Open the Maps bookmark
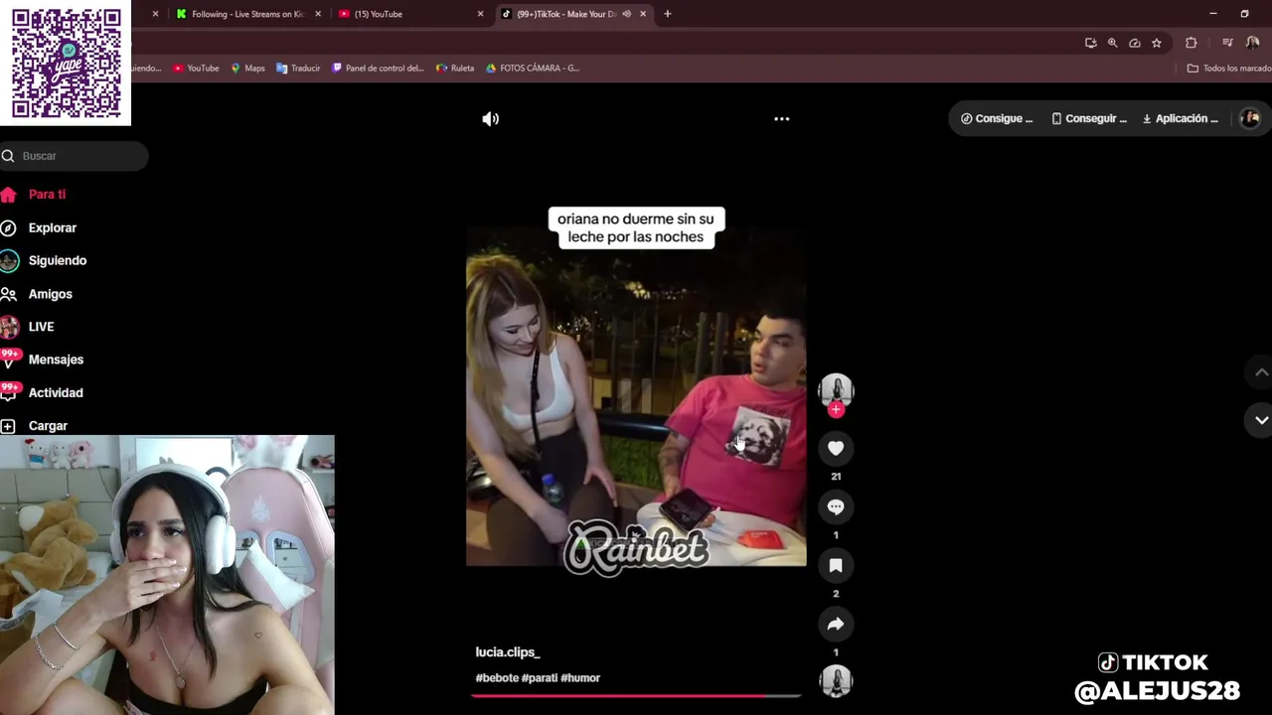The width and height of the screenshot is (1272, 715). point(247,69)
